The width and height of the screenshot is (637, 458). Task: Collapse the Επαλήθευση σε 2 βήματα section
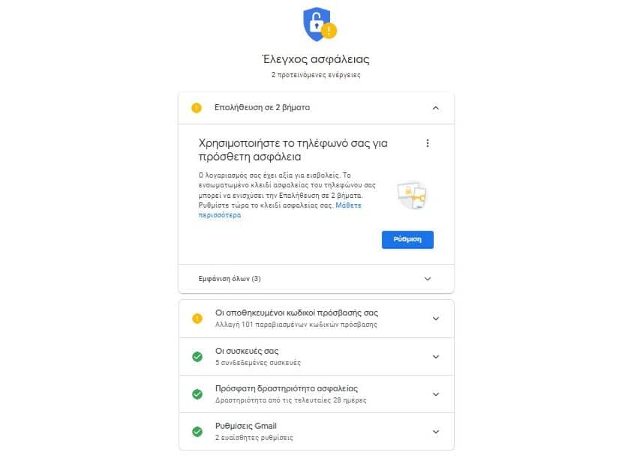tap(437, 107)
